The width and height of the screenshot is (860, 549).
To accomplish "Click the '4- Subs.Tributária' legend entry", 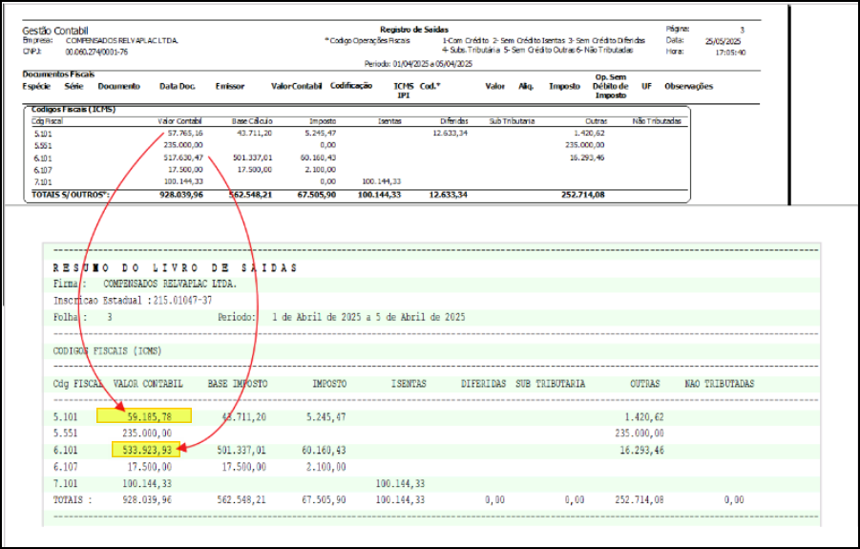I will tap(471, 50).
